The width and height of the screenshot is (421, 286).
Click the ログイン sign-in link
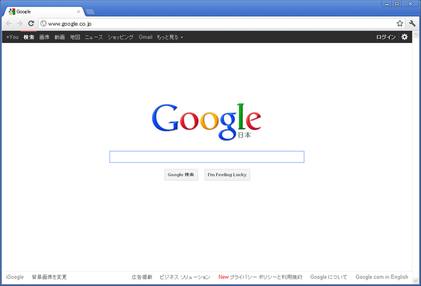[x=386, y=37]
